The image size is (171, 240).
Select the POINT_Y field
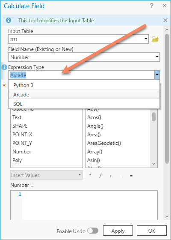pos(22,143)
